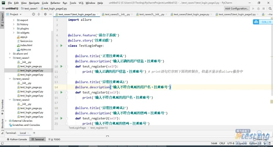Add a new terminal session tab
Screen dimensions: 273x147
click(x=34, y=133)
